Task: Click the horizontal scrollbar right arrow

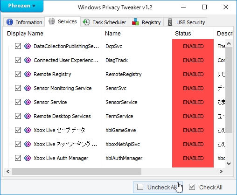Action: point(221,171)
